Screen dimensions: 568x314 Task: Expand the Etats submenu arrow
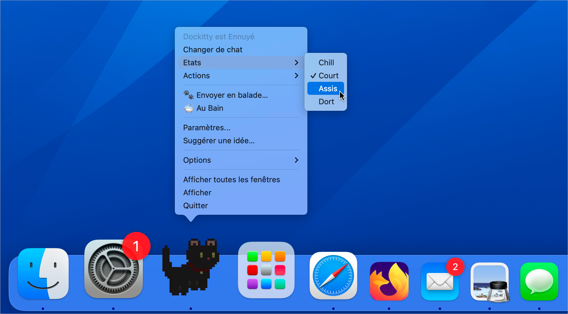click(x=296, y=63)
